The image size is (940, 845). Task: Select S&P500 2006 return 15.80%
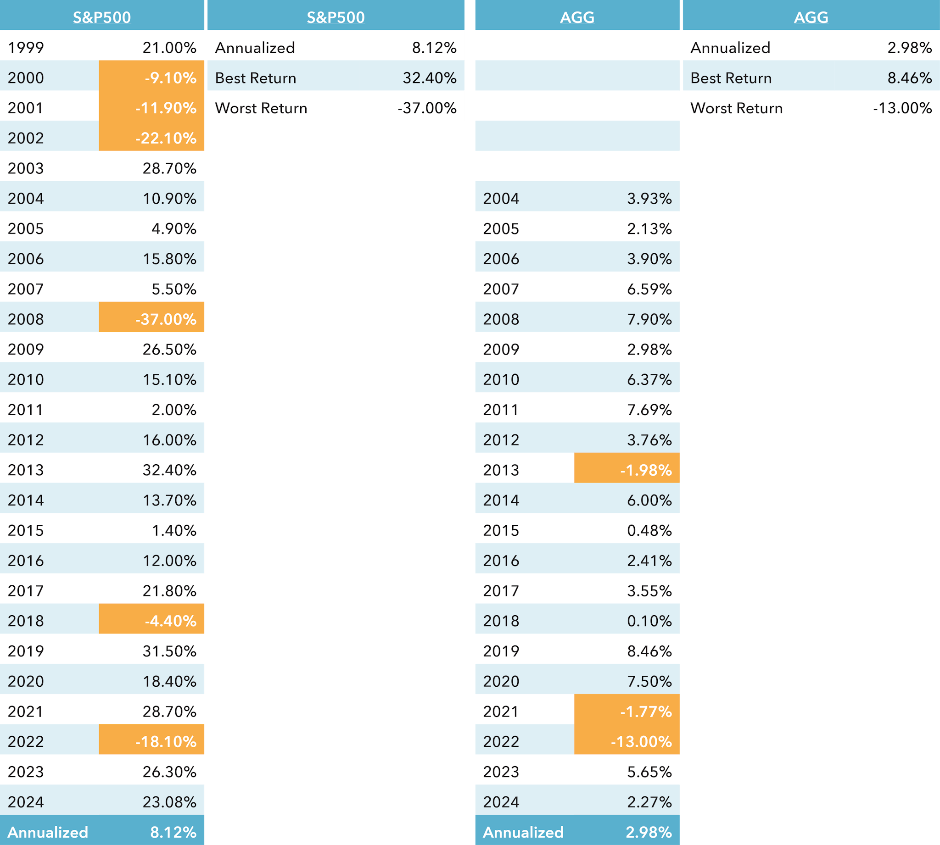tap(169, 259)
